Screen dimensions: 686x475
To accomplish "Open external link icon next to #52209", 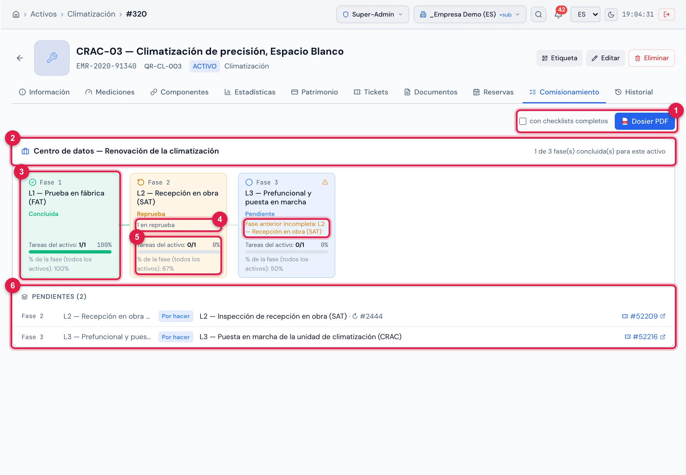I will coord(663,316).
